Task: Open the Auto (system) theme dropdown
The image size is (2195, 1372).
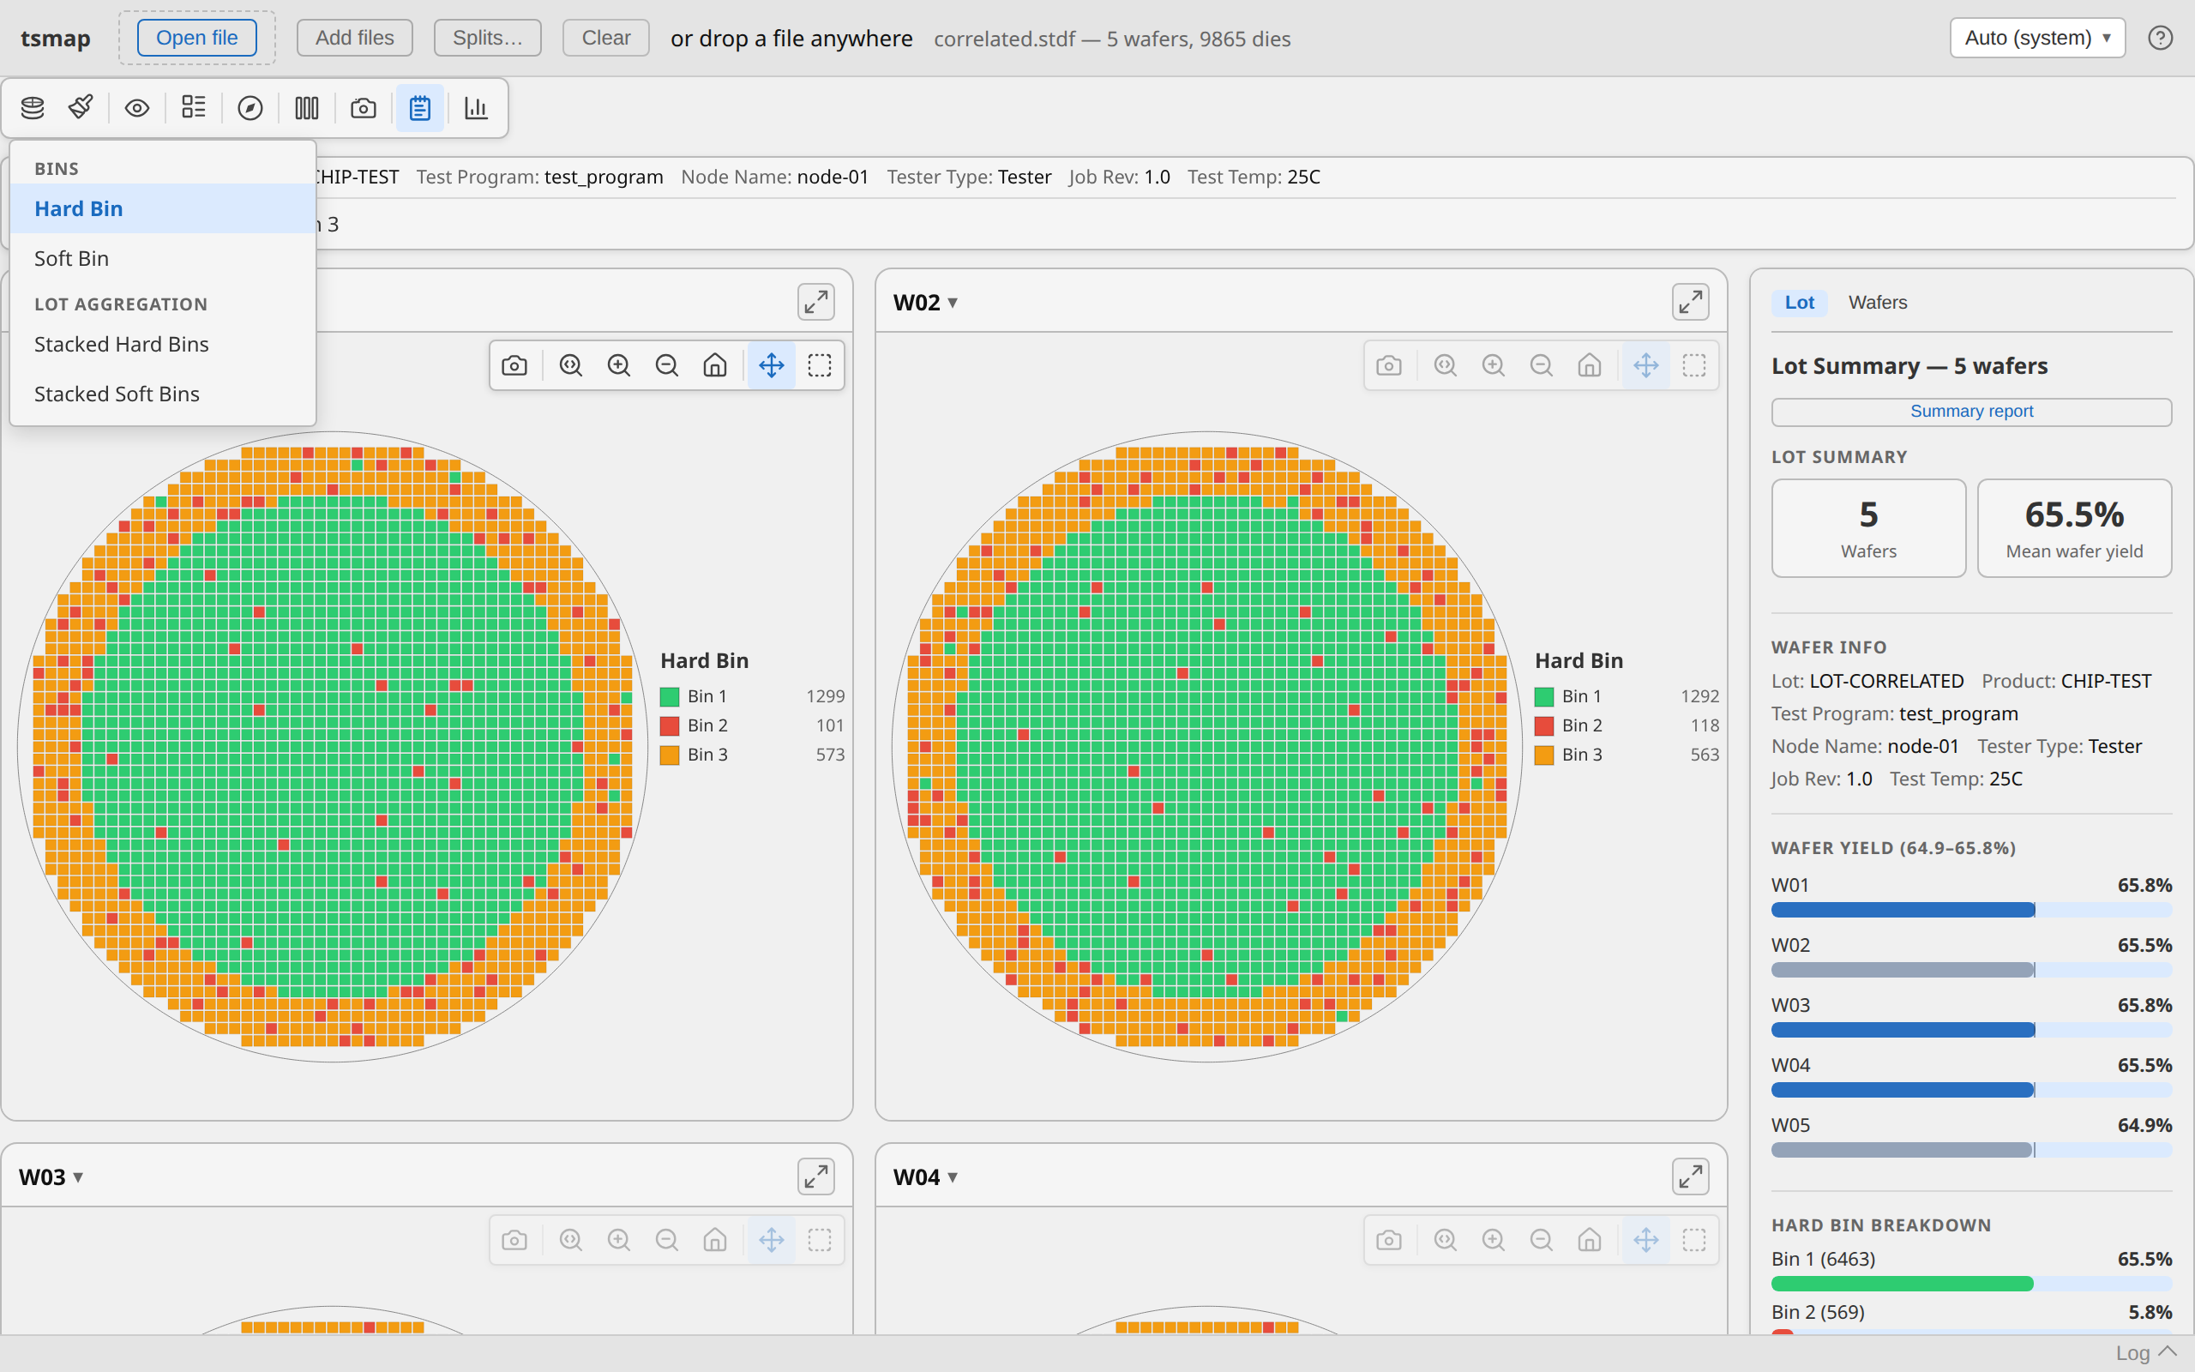Action: (x=2037, y=38)
